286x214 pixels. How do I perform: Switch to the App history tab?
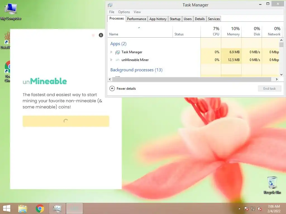click(x=158, y=19)
